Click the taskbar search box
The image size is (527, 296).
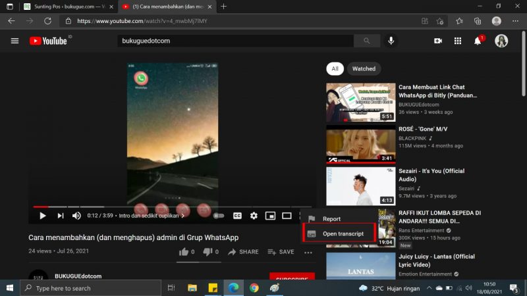pyautogui.click(x=91, y=288)
